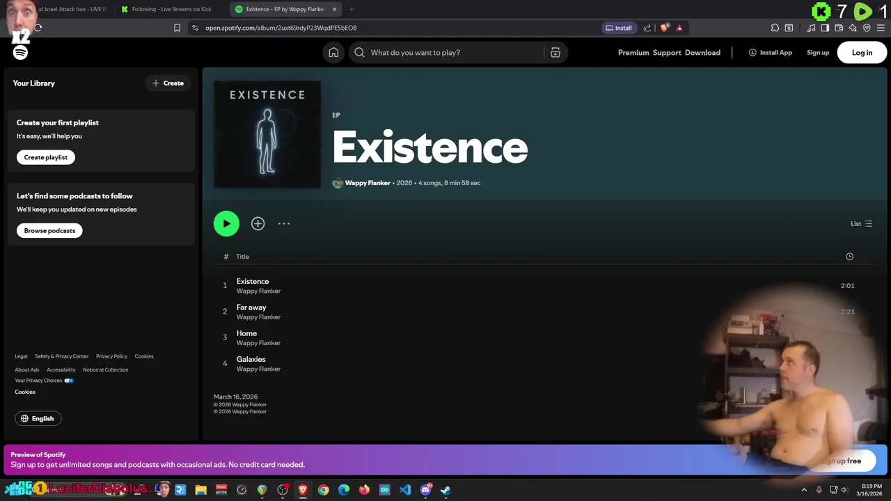Bookmark this page
The image size is (891, 501).
coord(177,28)
